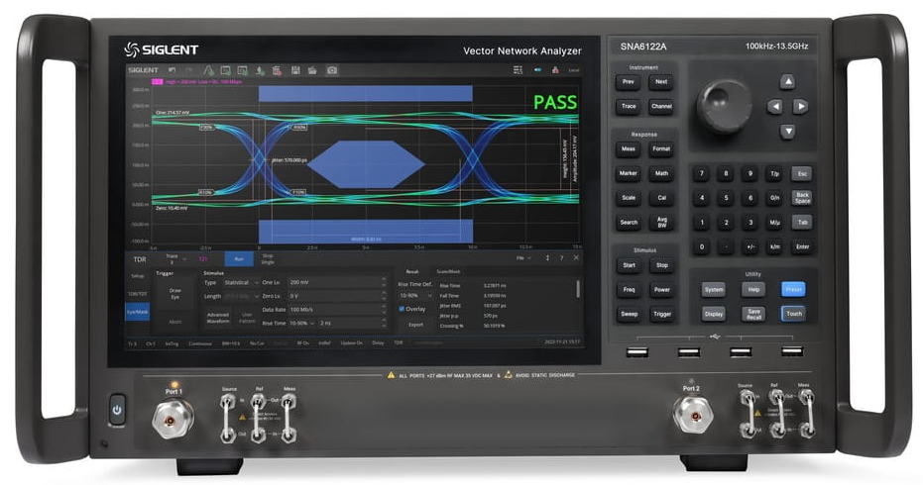Tap the Draw Eye trigger button

pos(175,294)
